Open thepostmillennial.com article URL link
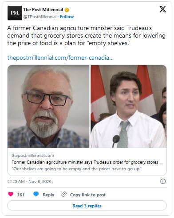 pos(60,57)
